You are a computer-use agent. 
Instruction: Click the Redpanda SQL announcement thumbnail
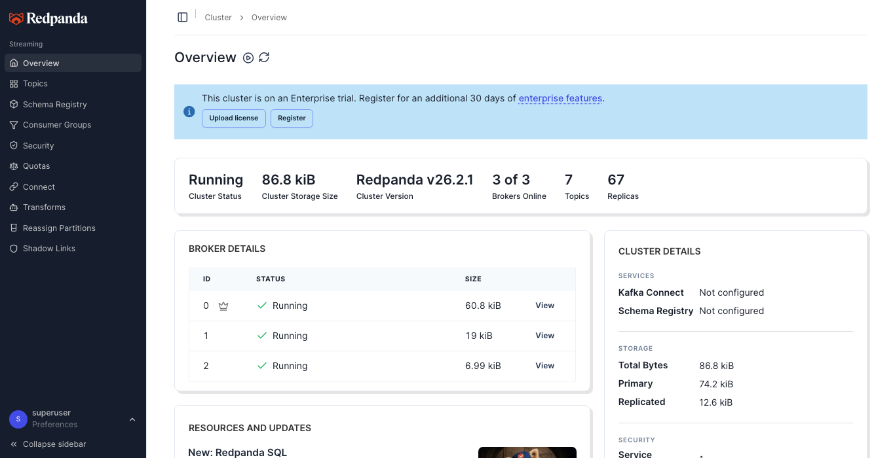click(x=527, y=452)
